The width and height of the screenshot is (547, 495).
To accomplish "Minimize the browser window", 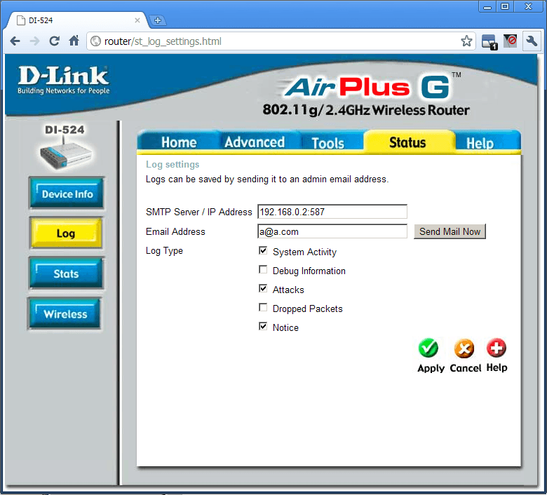I will tap(487, 6).
